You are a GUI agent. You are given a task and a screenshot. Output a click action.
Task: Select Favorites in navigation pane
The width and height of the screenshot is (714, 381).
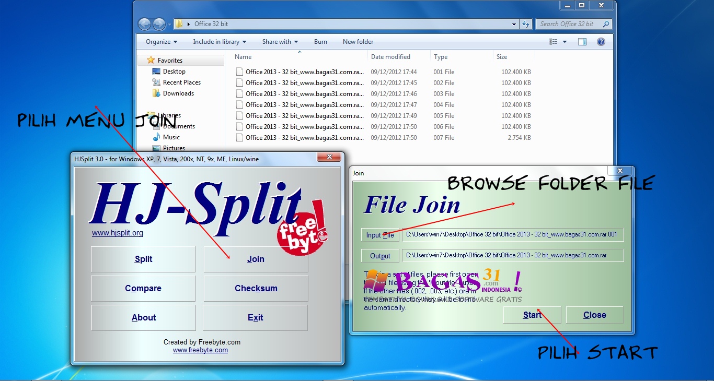pos(170,61)
